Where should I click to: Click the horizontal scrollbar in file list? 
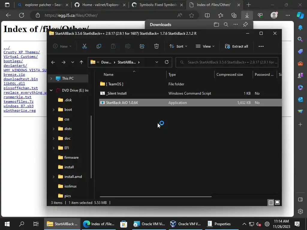coord(156,196)
